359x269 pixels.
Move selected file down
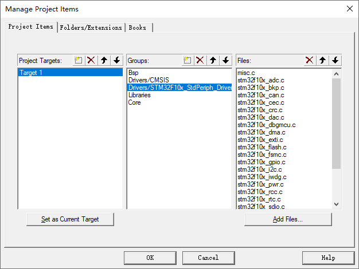[335, 60]
